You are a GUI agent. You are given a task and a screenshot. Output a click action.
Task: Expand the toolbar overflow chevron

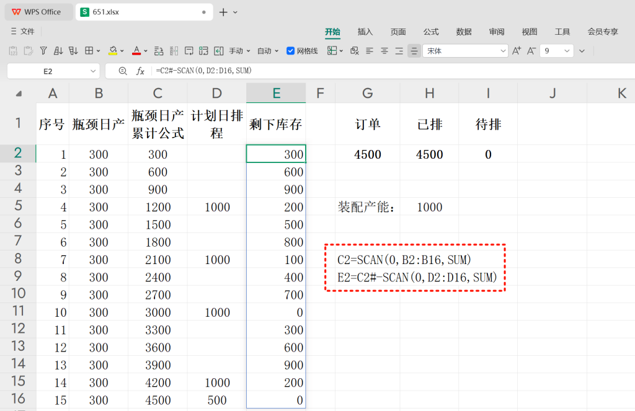point(582,51)
